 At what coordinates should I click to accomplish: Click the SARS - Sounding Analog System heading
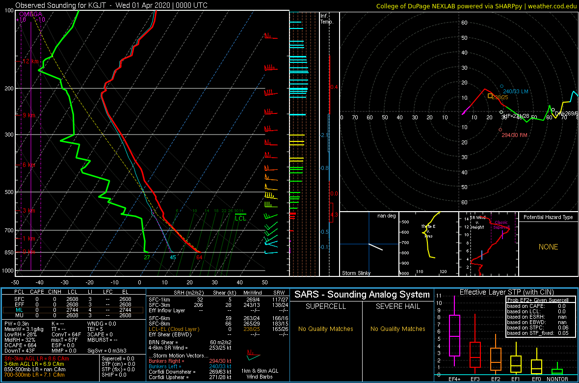362,295
